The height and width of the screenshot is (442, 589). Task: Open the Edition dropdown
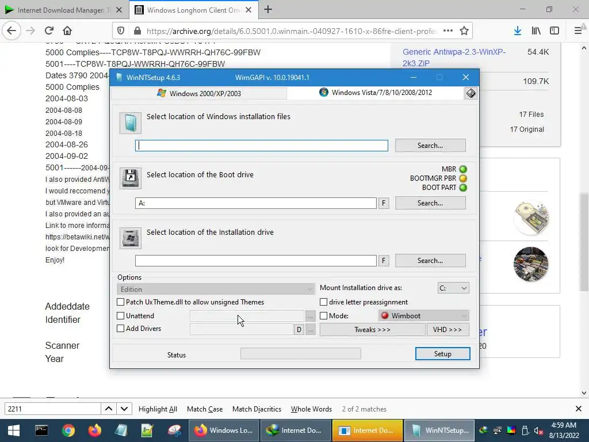point(216,289)
